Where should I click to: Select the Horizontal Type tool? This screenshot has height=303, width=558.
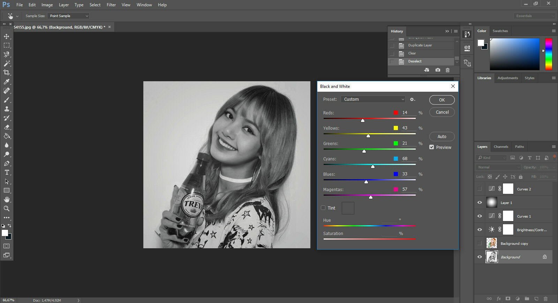pyautogui.click(x=7, y=172)
